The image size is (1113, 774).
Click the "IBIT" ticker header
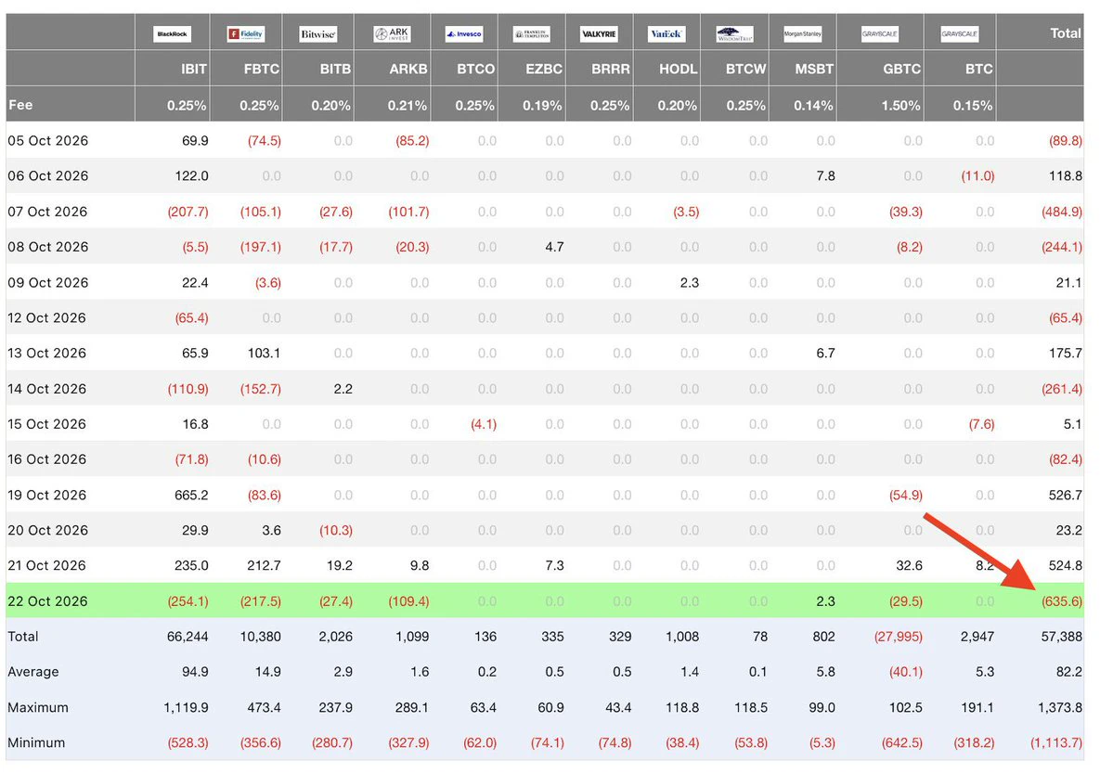pyautogui.click(x=194, y=70)
